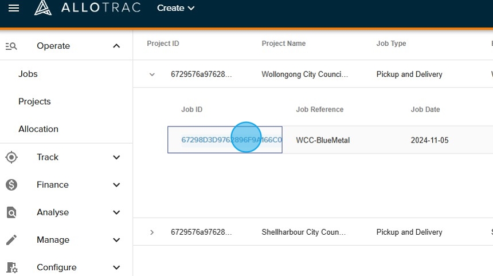Click the Project Name column header
The width and height of the screenshot is (493, 276).
click(284, 44)
